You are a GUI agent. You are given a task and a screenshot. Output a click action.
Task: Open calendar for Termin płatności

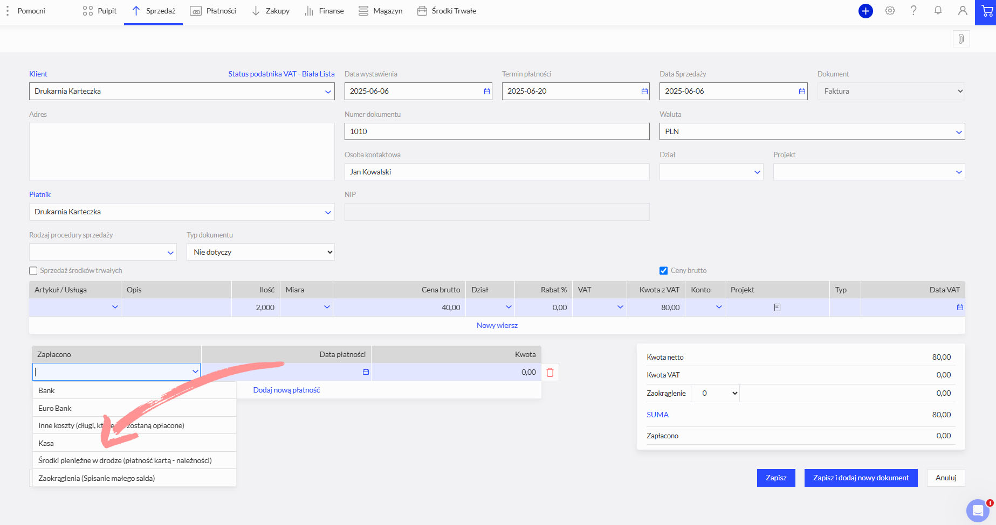click(644, 92)
